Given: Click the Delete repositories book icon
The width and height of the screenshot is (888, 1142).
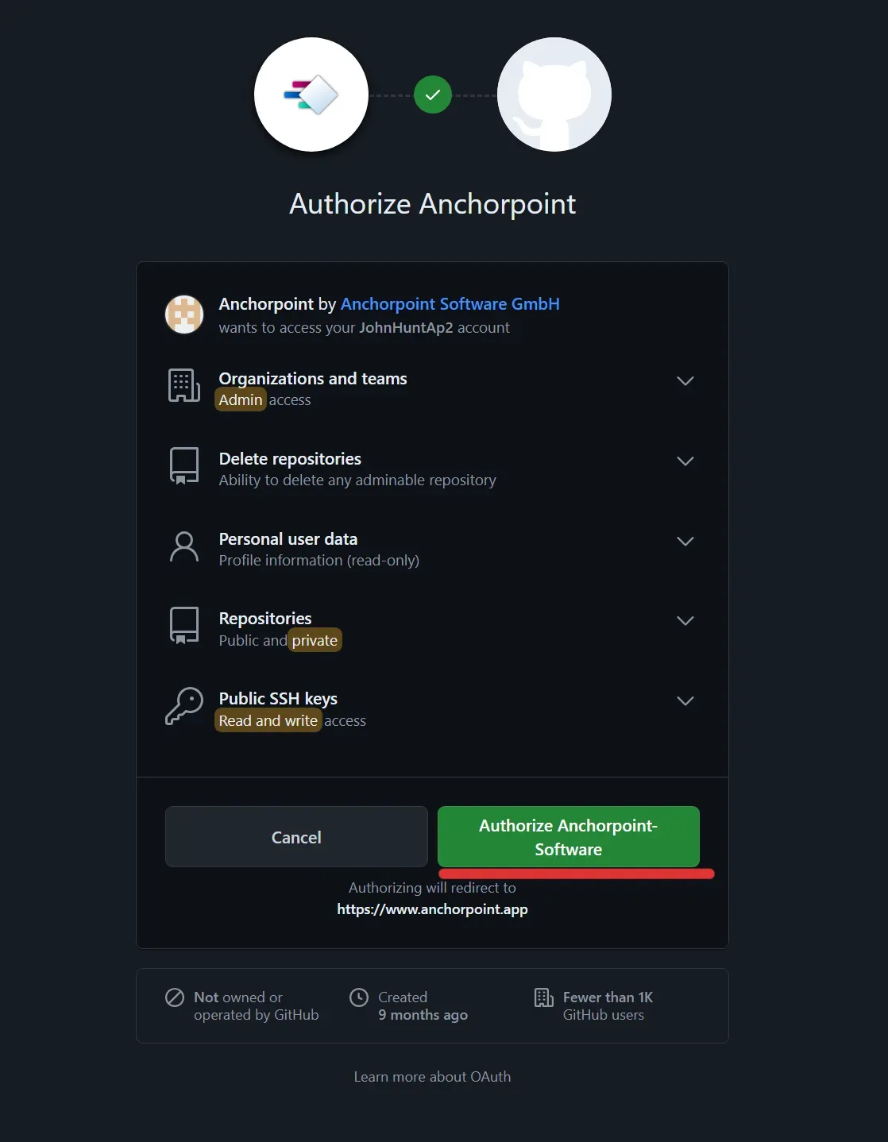Looking at the screenshot, I should click(x=183, y=466).
